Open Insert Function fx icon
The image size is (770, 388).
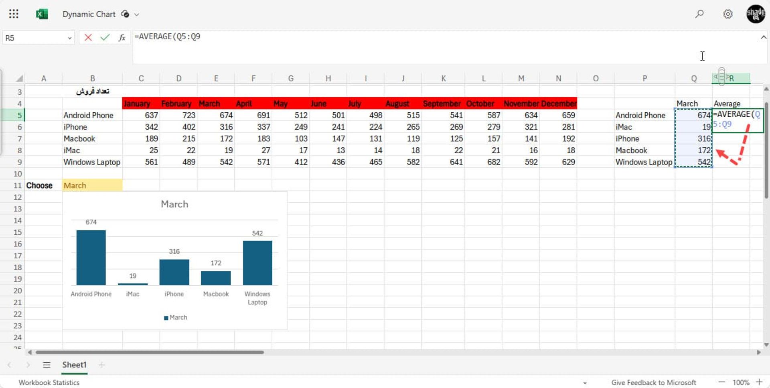[122, 38]
